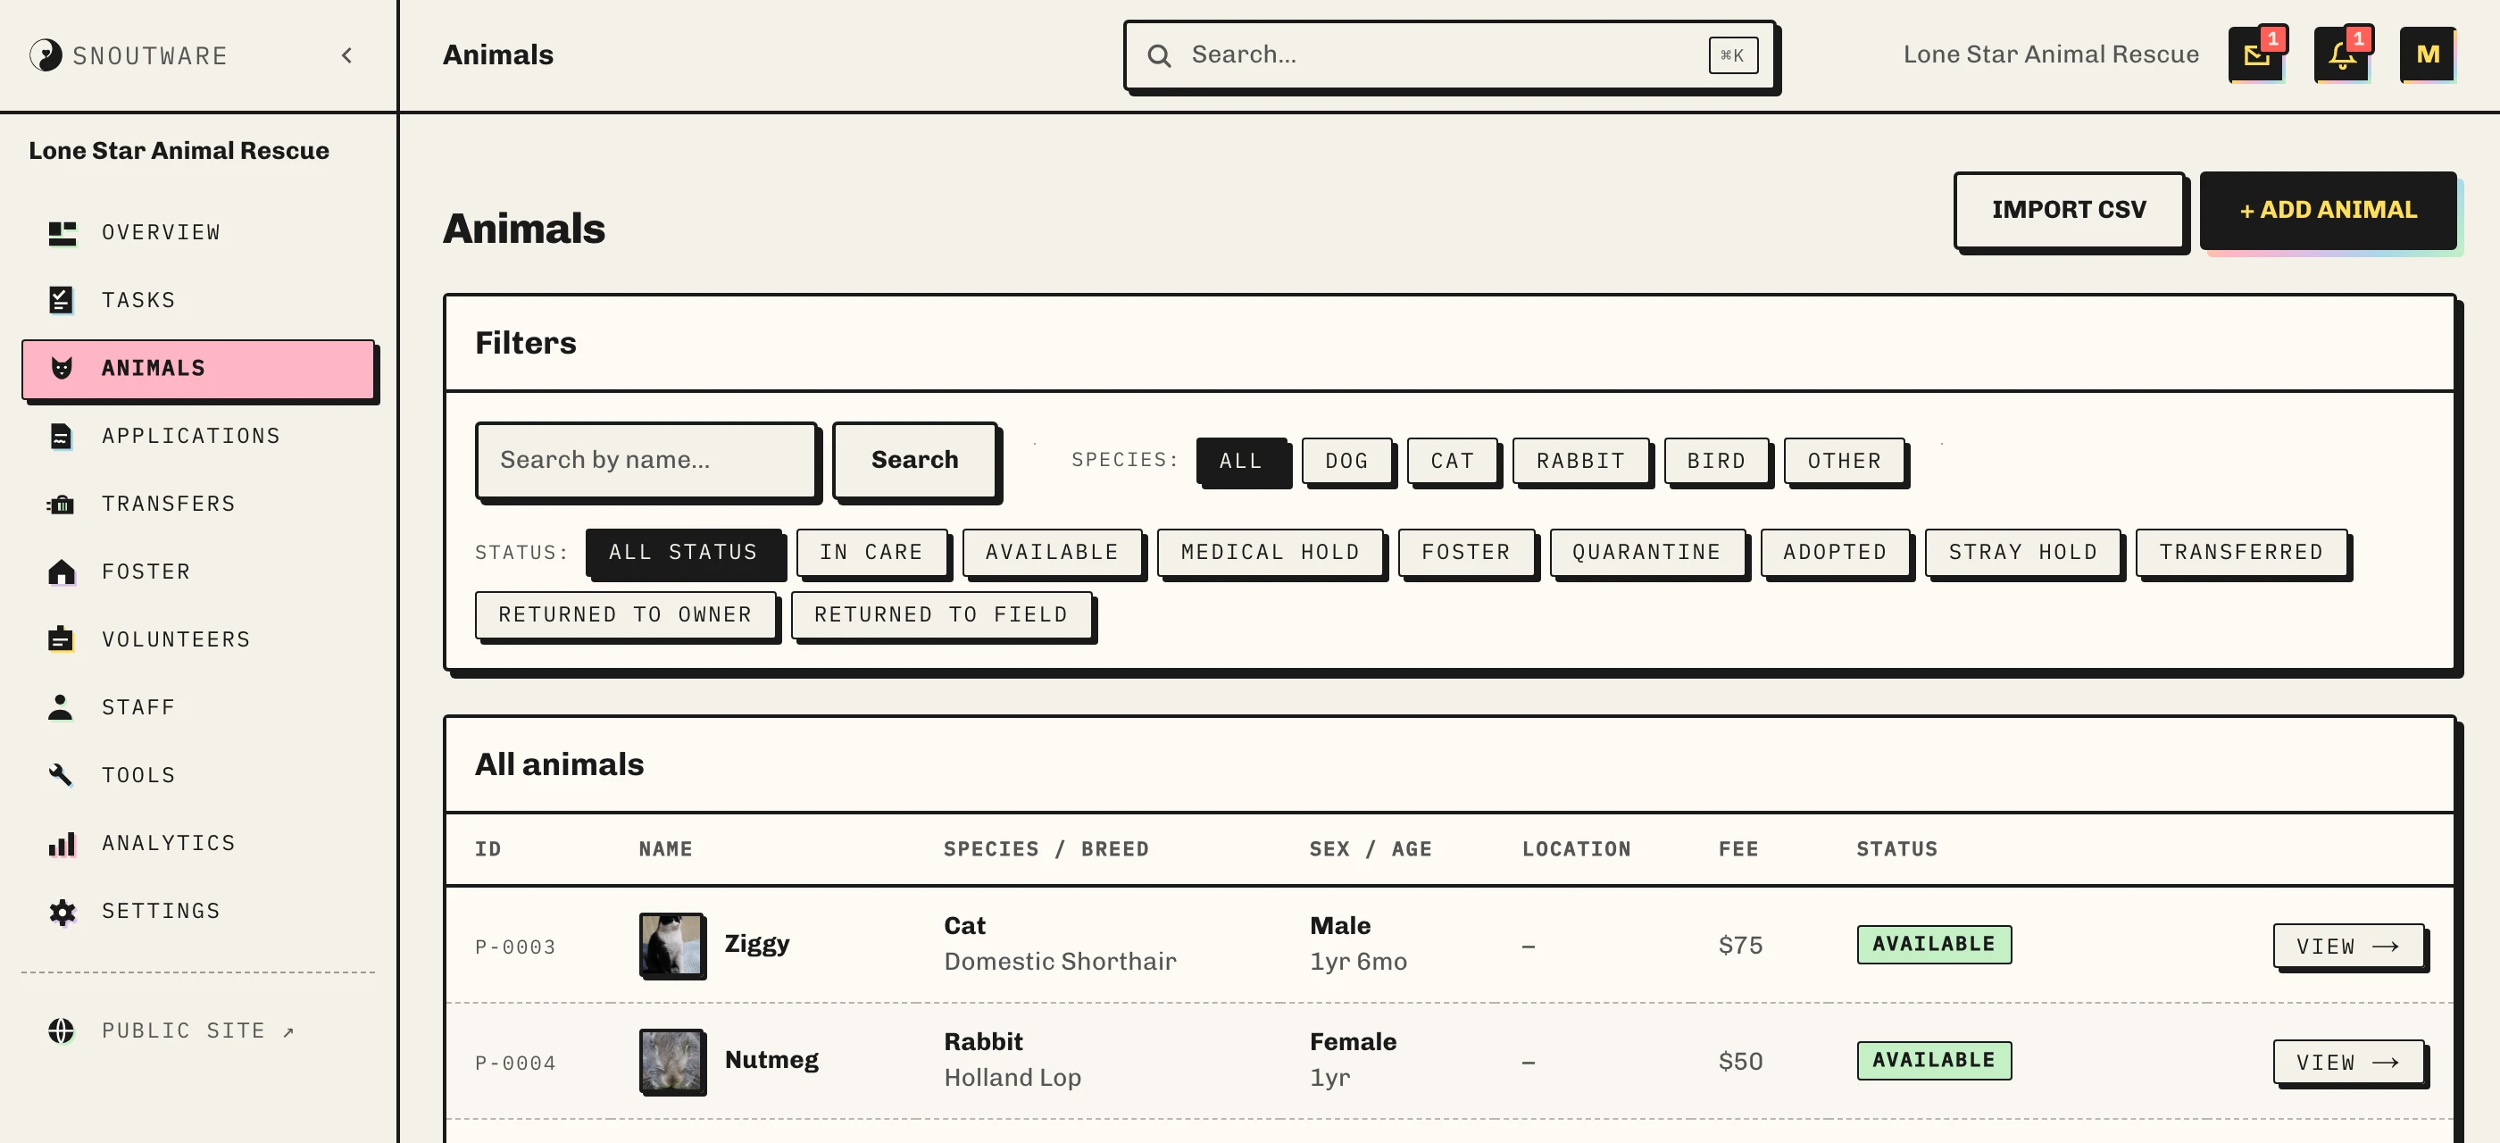The image size is (2500, 1143).
Task: Select the ALL species filter
Action: [1241, 461]
